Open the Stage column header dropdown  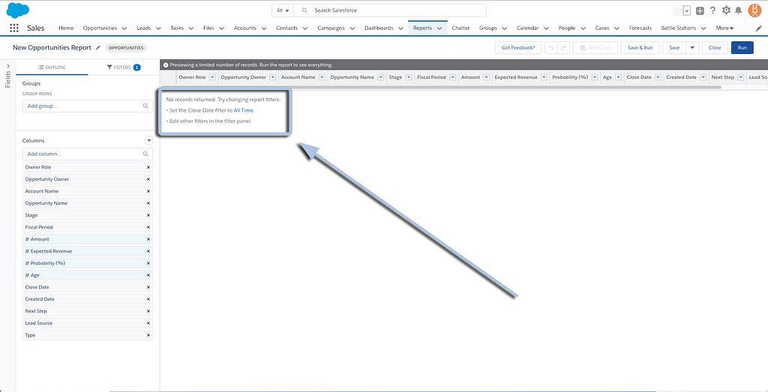coord(408,77)
